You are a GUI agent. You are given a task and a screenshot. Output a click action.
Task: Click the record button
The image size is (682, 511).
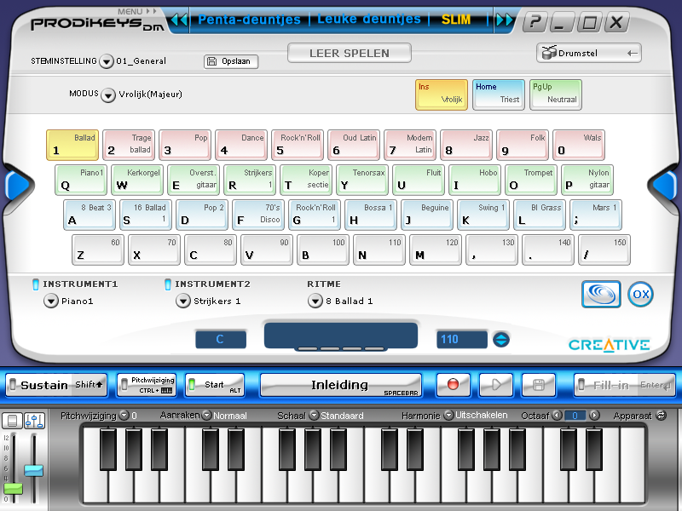(453, 385)
